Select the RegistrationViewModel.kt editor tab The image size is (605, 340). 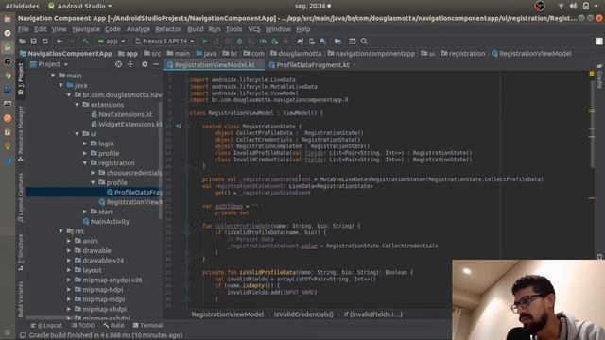click(214, 65)
